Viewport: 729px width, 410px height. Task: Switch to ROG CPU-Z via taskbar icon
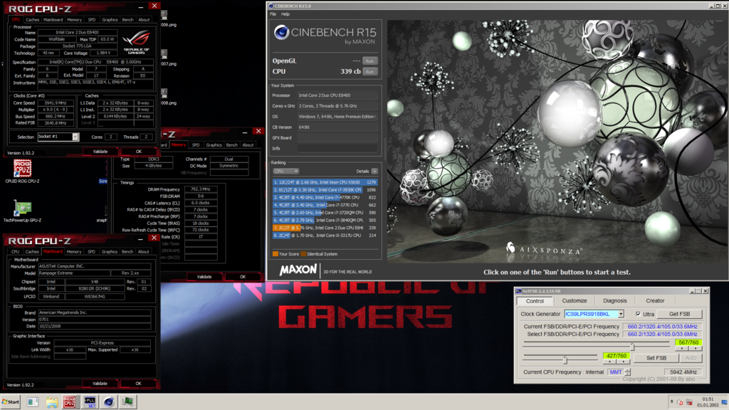click(x=69, y=401)
